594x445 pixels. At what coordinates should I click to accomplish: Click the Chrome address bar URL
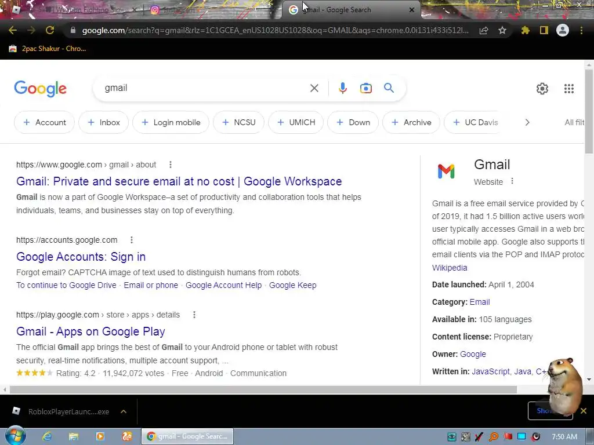[276, 30]
